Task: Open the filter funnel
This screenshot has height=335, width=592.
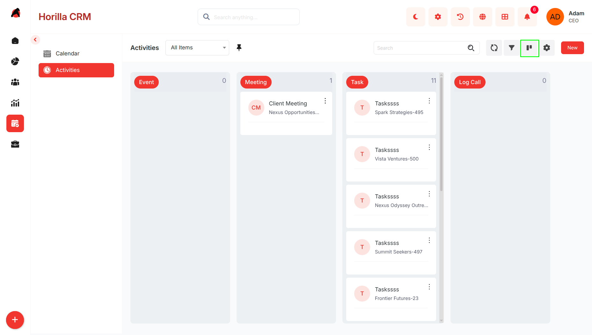Action: click(x=512, y=48)
